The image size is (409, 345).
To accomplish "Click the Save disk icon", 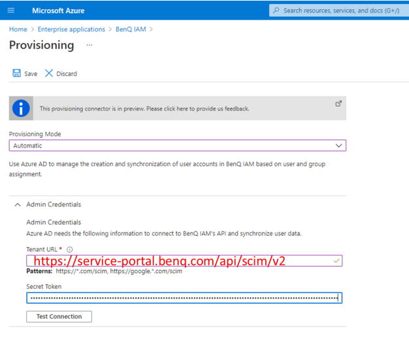I will (17, 73).
